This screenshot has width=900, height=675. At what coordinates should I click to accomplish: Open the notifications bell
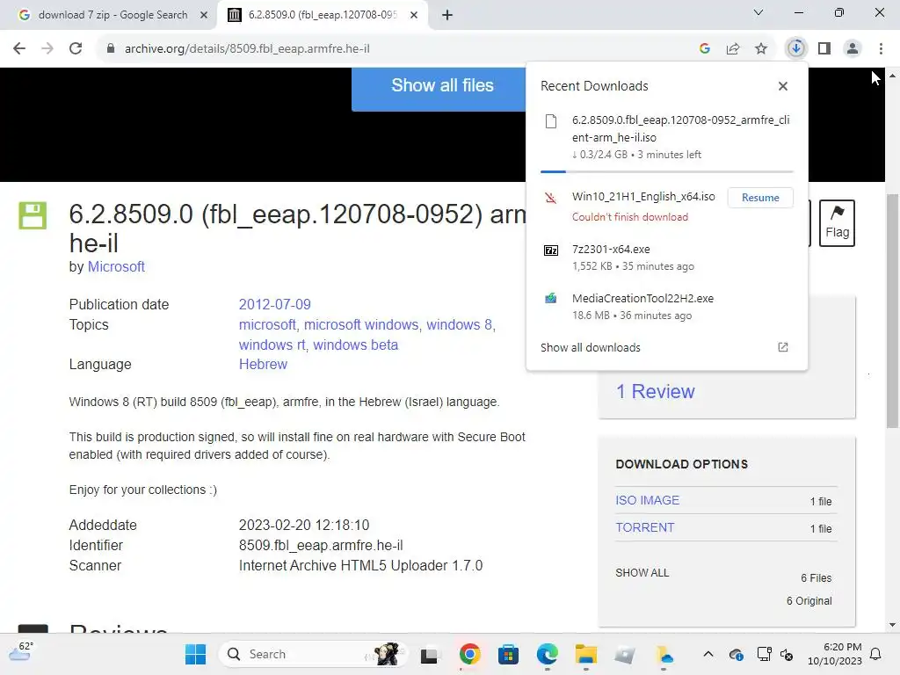pos(875,654)
